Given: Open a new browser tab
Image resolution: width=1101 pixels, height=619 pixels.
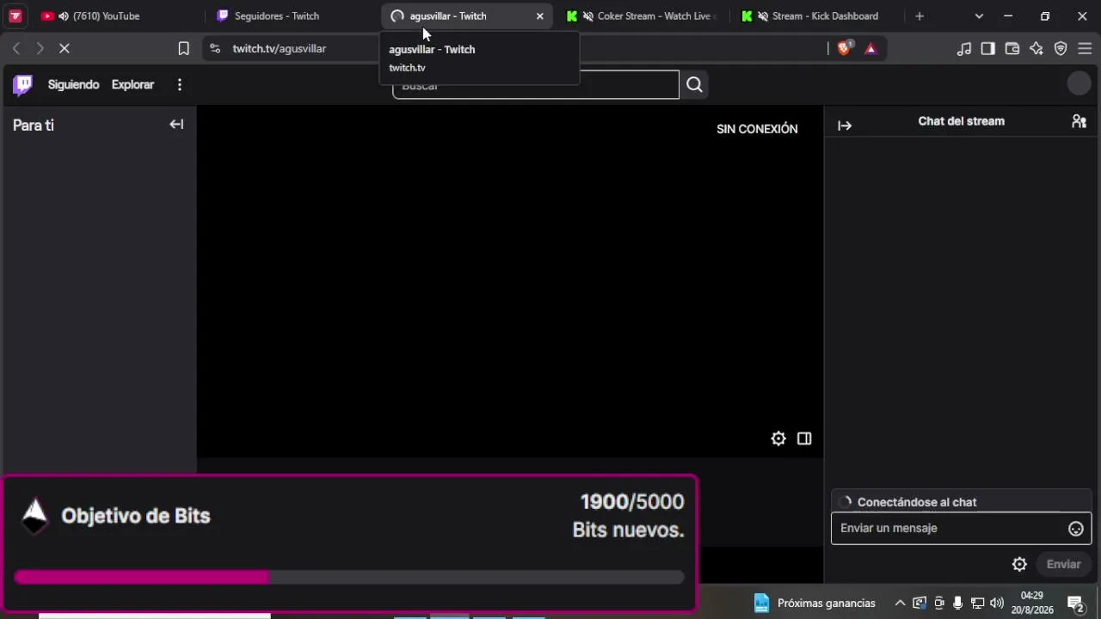Looking at the screenshot, I should [x=920, y=15].
